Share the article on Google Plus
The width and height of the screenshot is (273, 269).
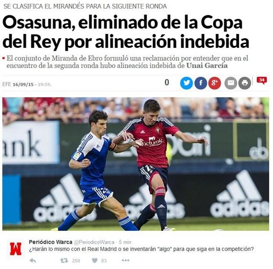pos(214,83)
